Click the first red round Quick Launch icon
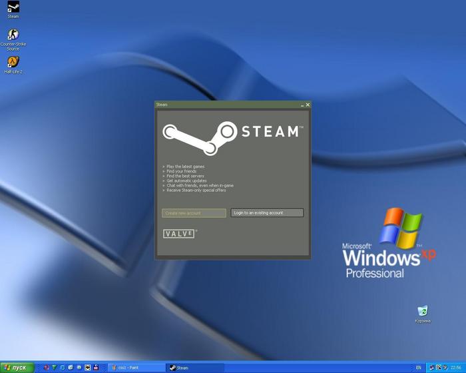The height and width of the screenshot is (373, 466). coord(46,368)
